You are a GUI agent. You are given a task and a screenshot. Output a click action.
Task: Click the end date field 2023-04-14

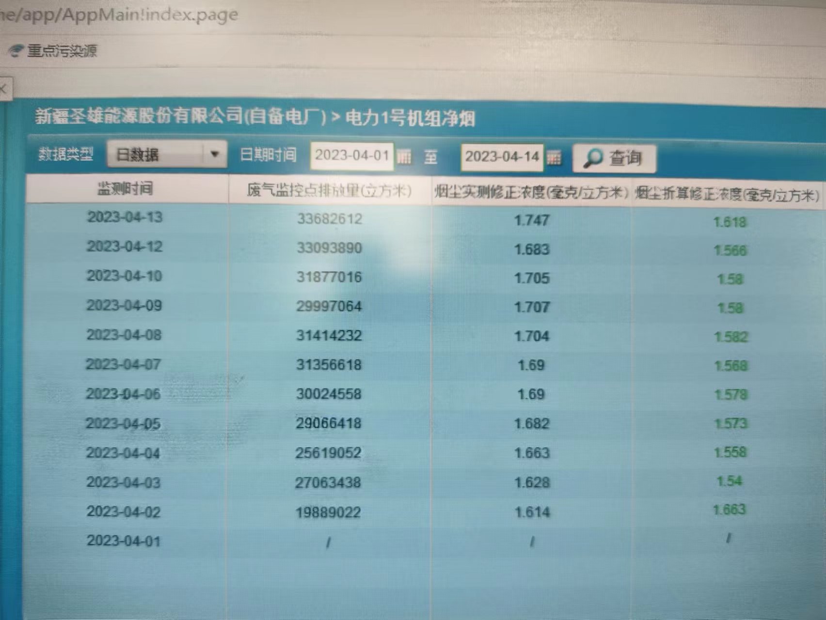coord(502,157)
